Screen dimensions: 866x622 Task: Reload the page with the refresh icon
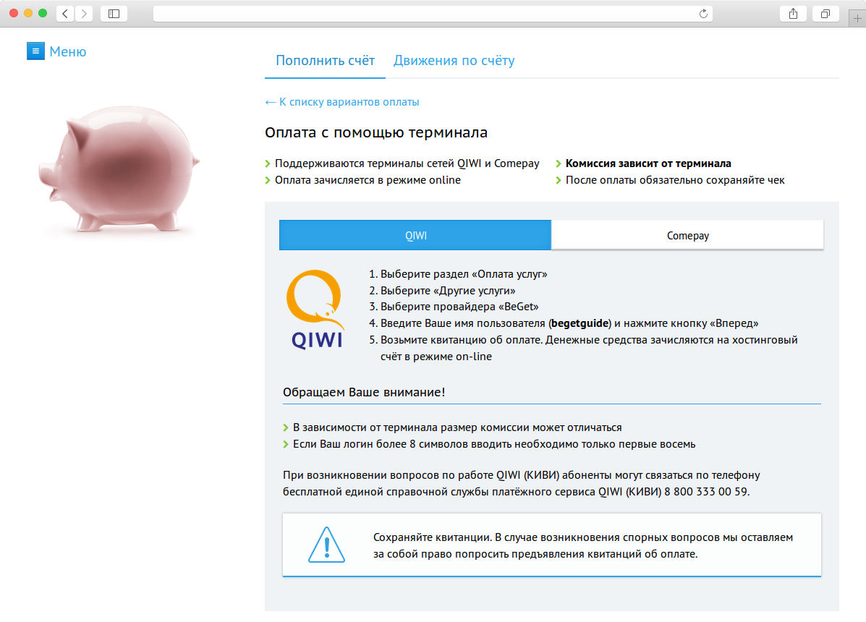coord(703,14)
